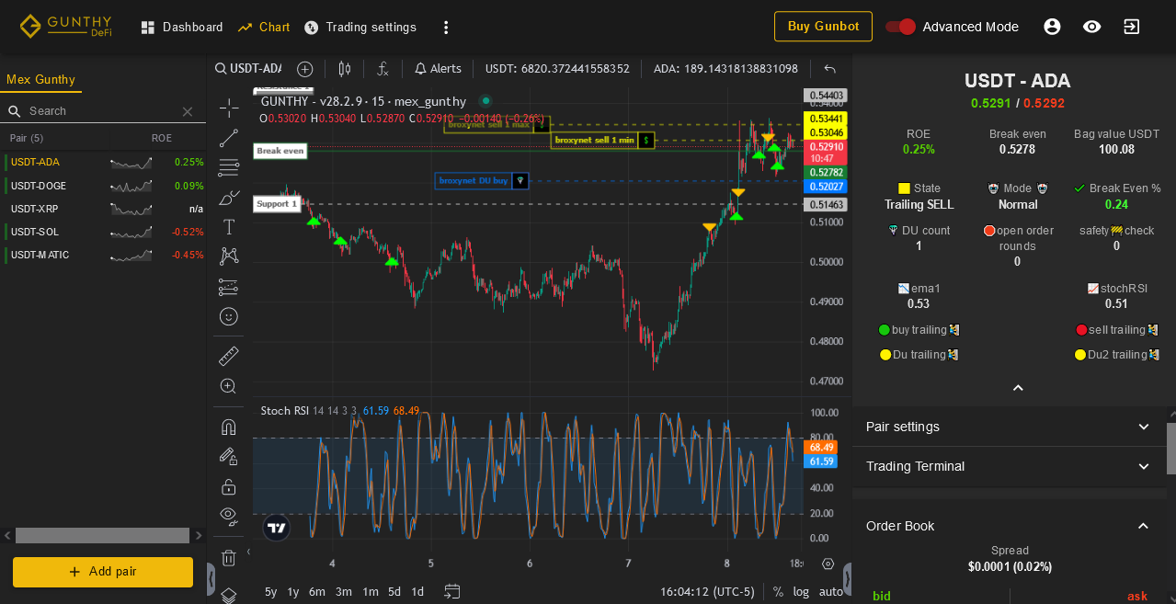Viewport: 1176px width, 604px height.
Task: Select the USDT-MATIC pair row
Action: click(103, 255)
